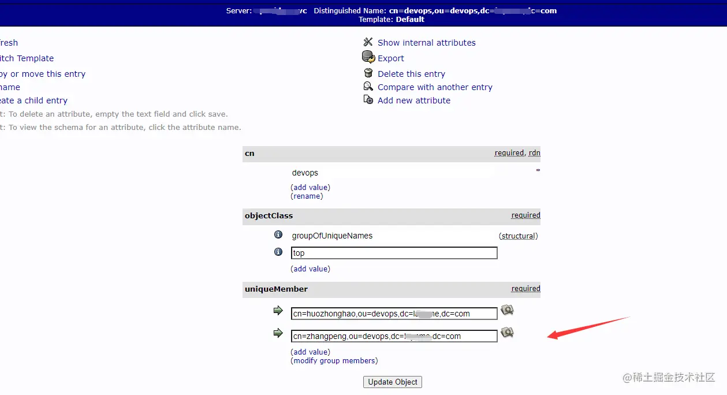The width and height of the screenshot is (727, 395).
Task: Focus the cn=zhangpeng uniqueMember field
Action: [x=394, y=336]
